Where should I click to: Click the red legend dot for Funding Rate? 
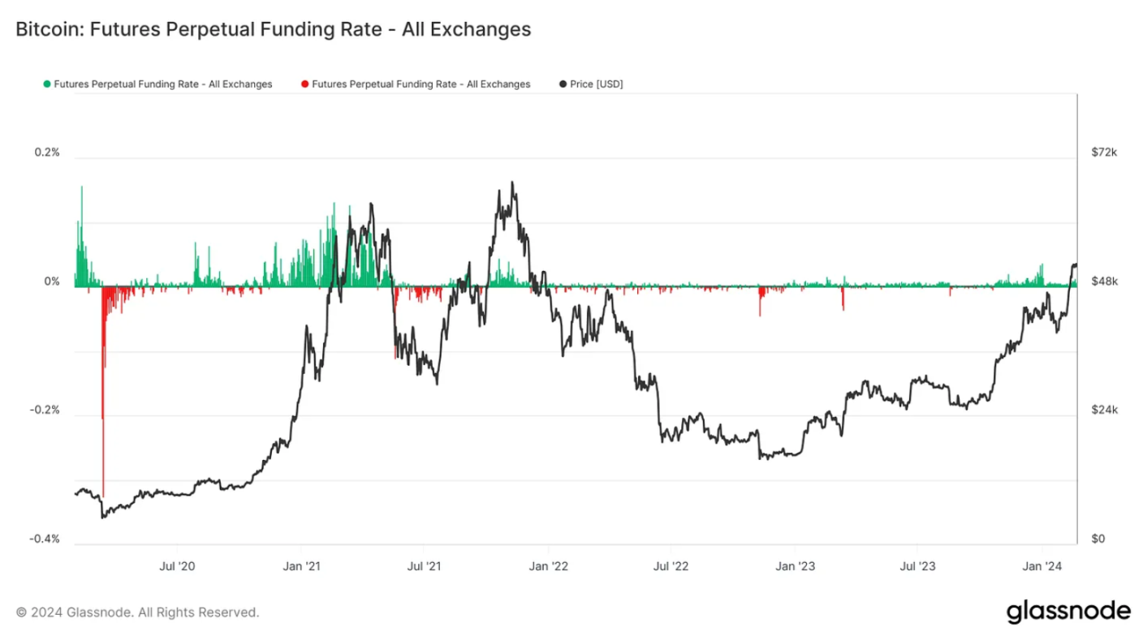305,84
